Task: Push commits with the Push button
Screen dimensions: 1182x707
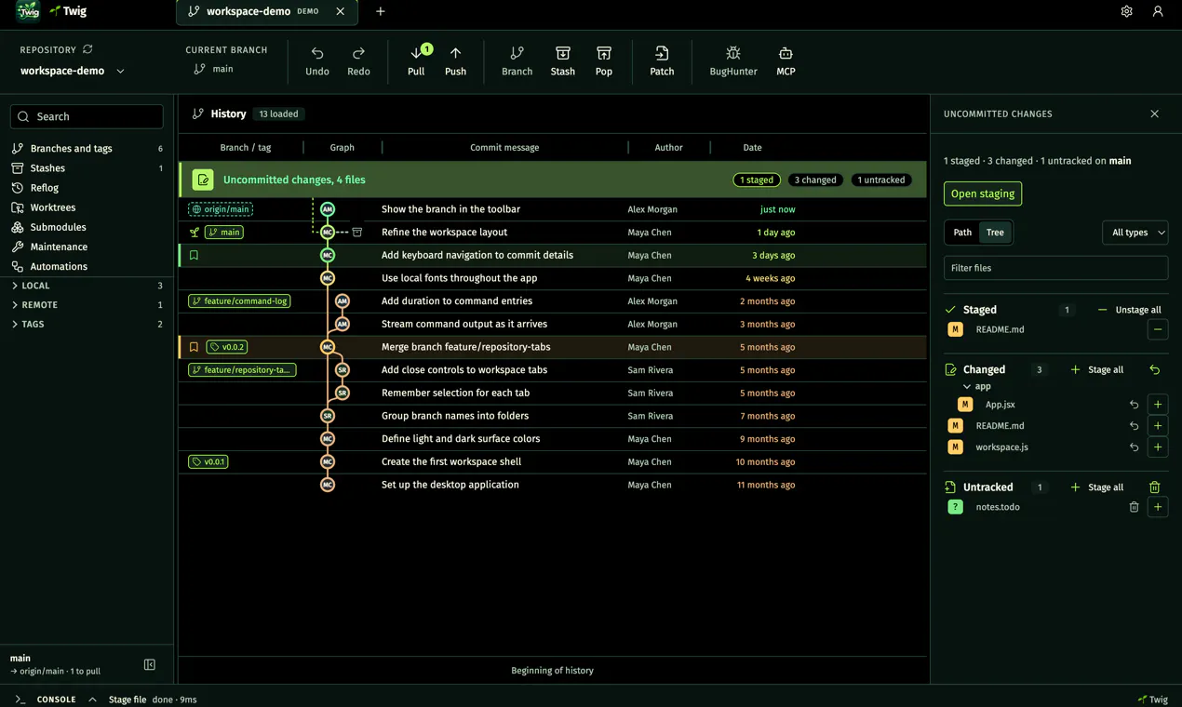Action: click(455, 61)
